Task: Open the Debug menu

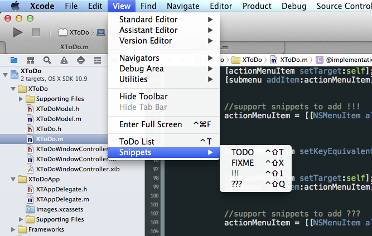Action: point(294,6)
